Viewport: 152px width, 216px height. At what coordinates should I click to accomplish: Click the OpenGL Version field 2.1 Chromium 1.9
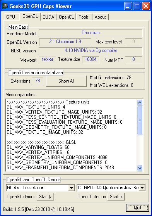(65, 42)
